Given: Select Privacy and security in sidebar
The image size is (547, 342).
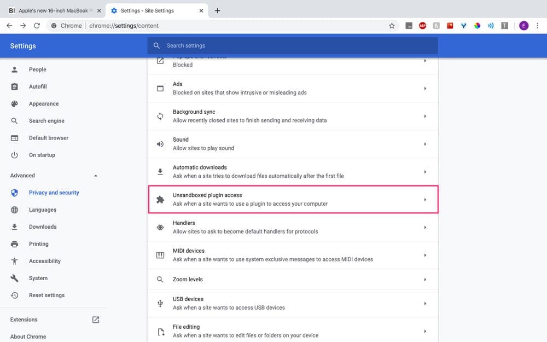Looking at the screenshot, I should (x=54, y=193).
